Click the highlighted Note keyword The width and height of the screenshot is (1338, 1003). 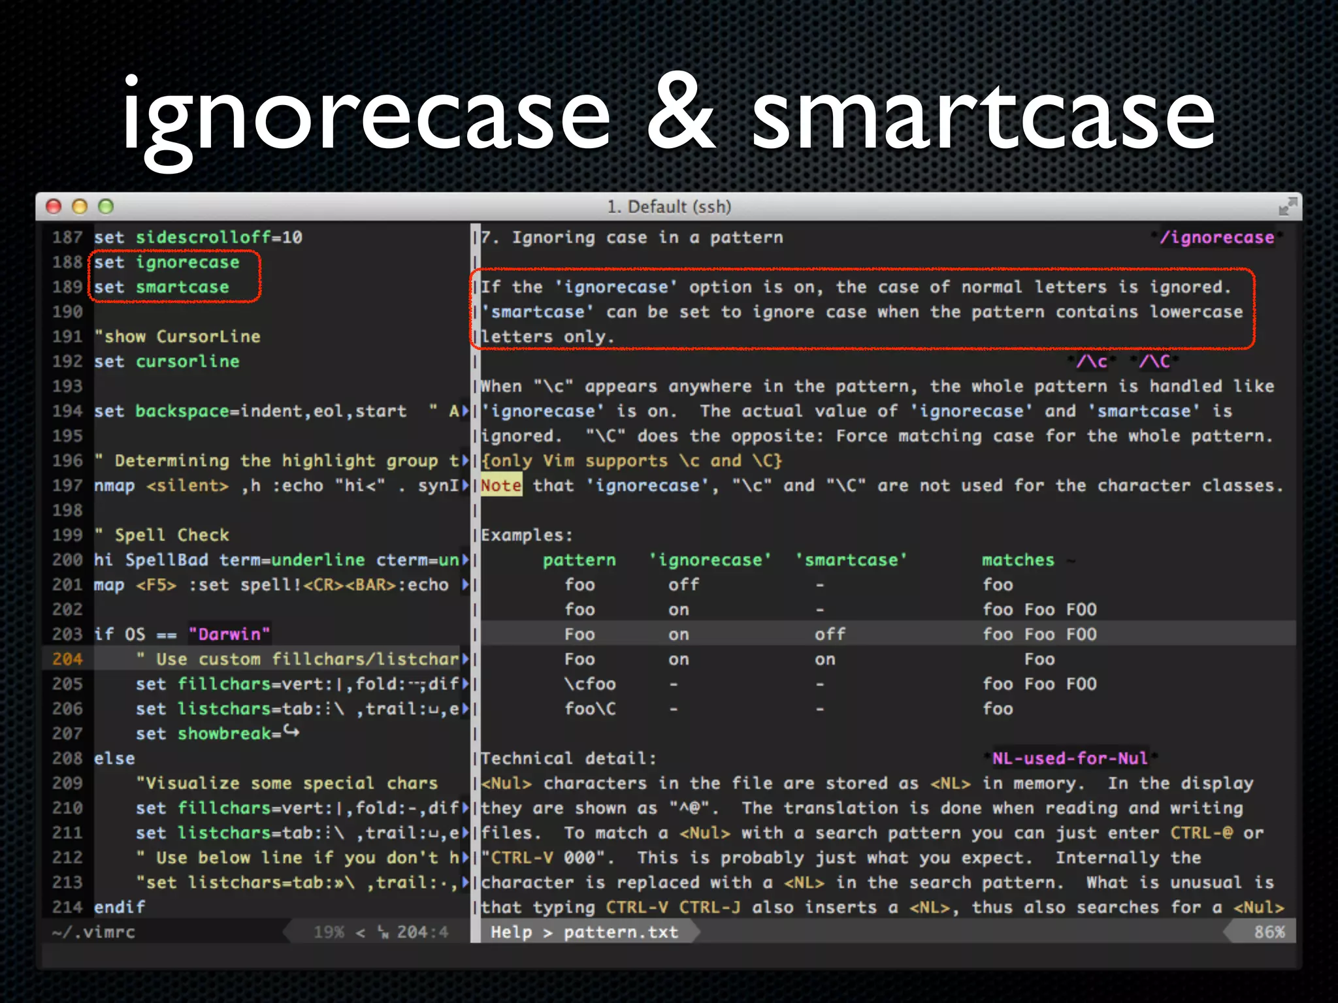pos(501,486)
